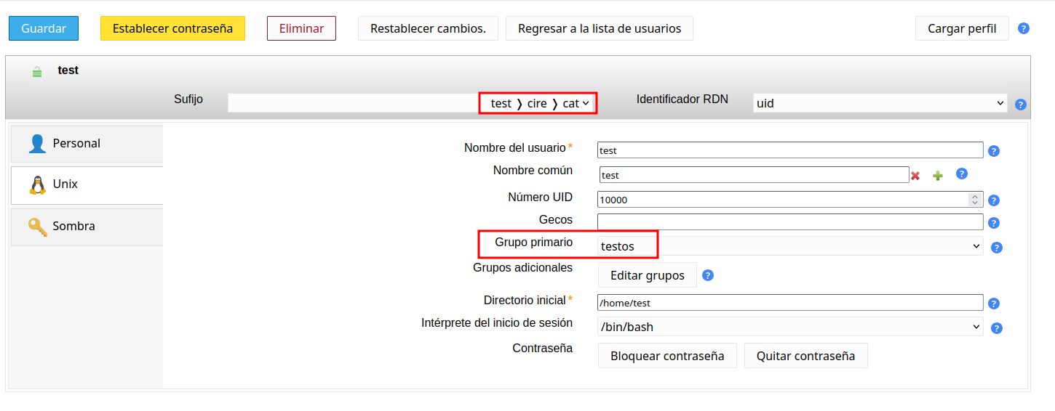Click help icon beside Editar grupos
This screenshot has width=1055, height=411.
pos(707,275)
